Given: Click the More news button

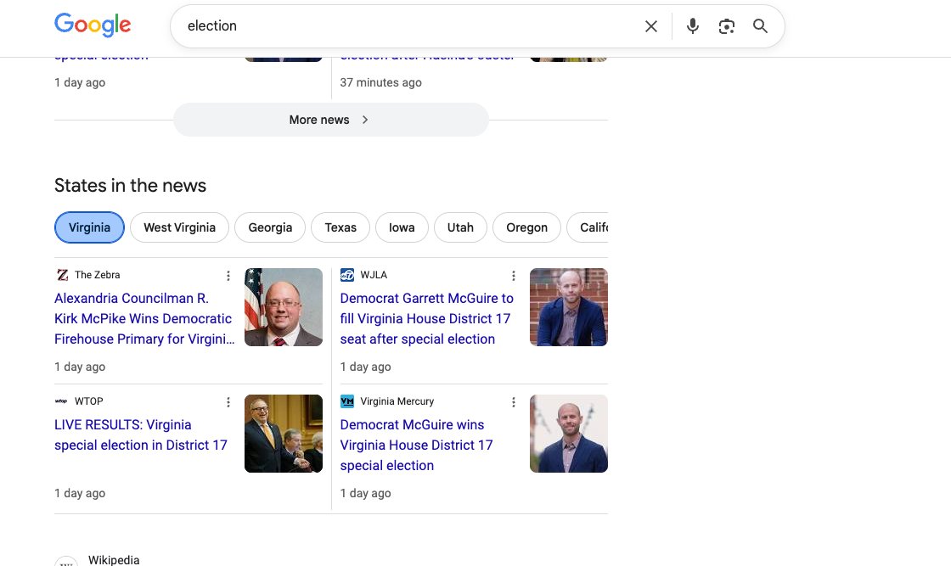Looking at the screenshot, I should tap(330, 120).
